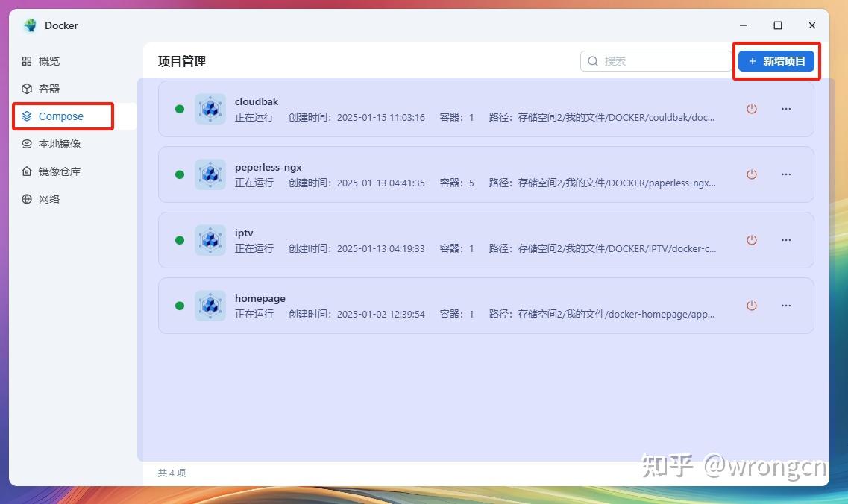Select the Compose sidebar item
The image size is (848, 504).
pos(63,116)
